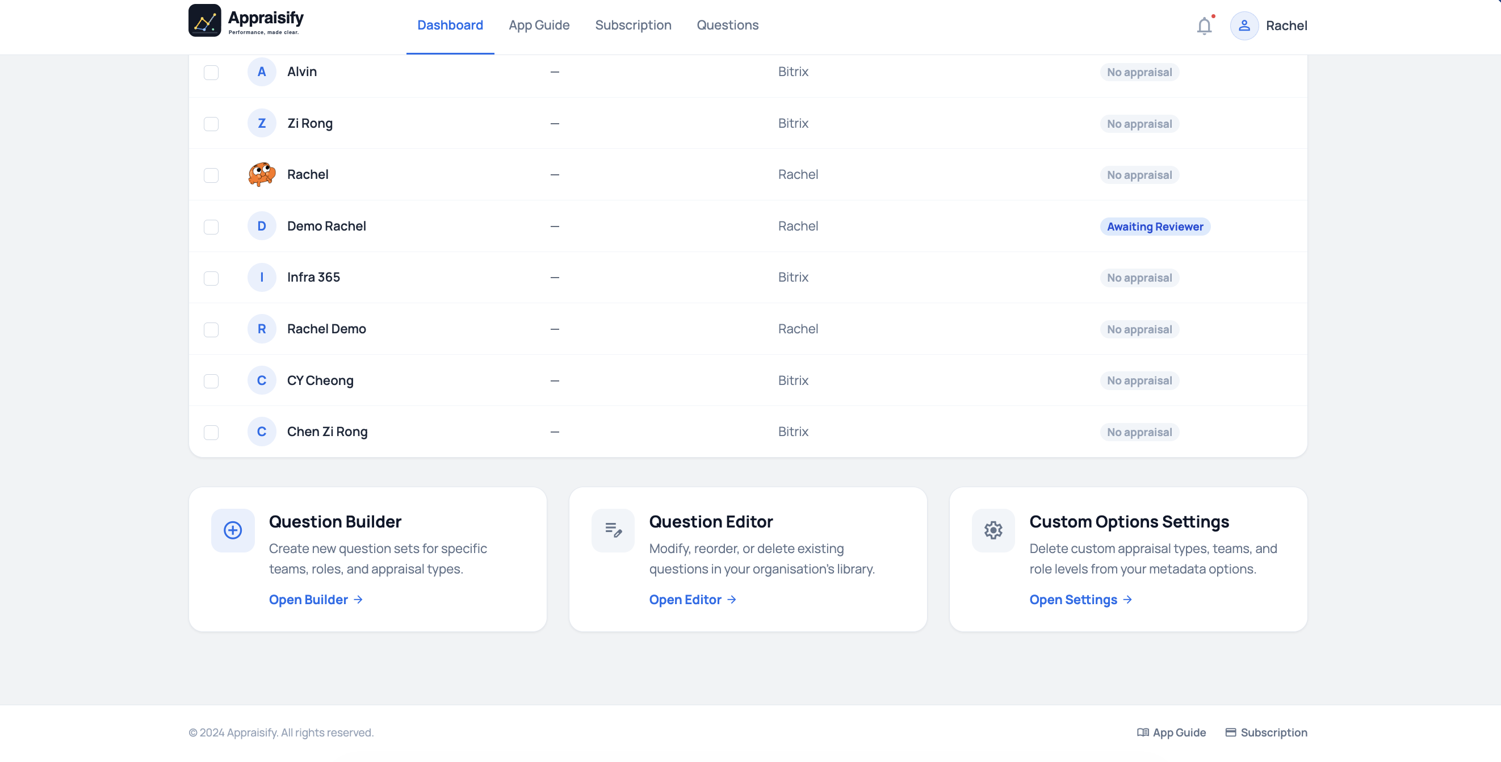1501x762 pixels.
Task: Click Rachel's orange cartoon avatar
Action: (262, 174)
